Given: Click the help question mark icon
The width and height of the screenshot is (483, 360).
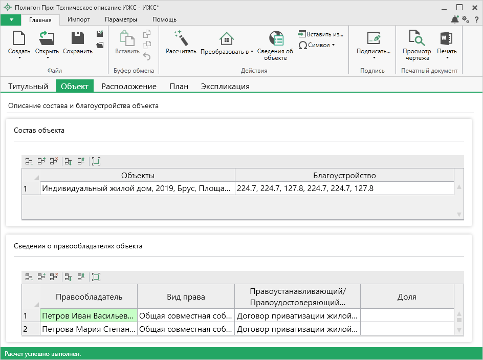Looking at the screenshot, I should coord(476,19).
